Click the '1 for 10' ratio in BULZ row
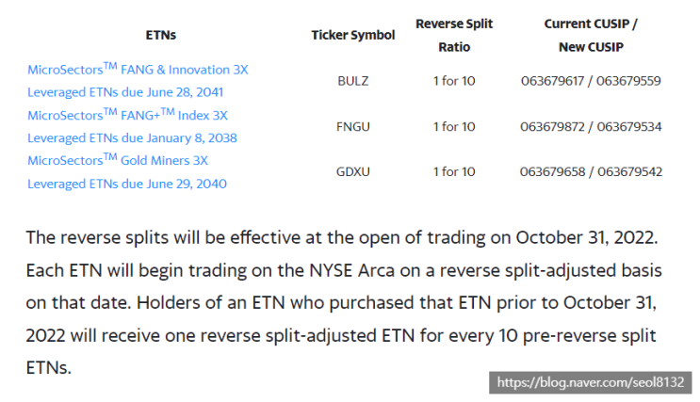 tap(453, 81)
